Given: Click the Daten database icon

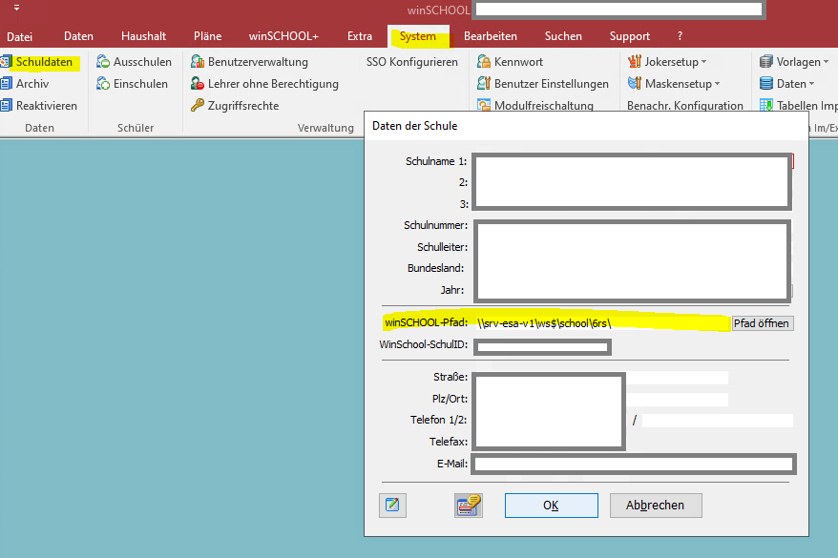Looking at the screenshot, I should [766, 83].
